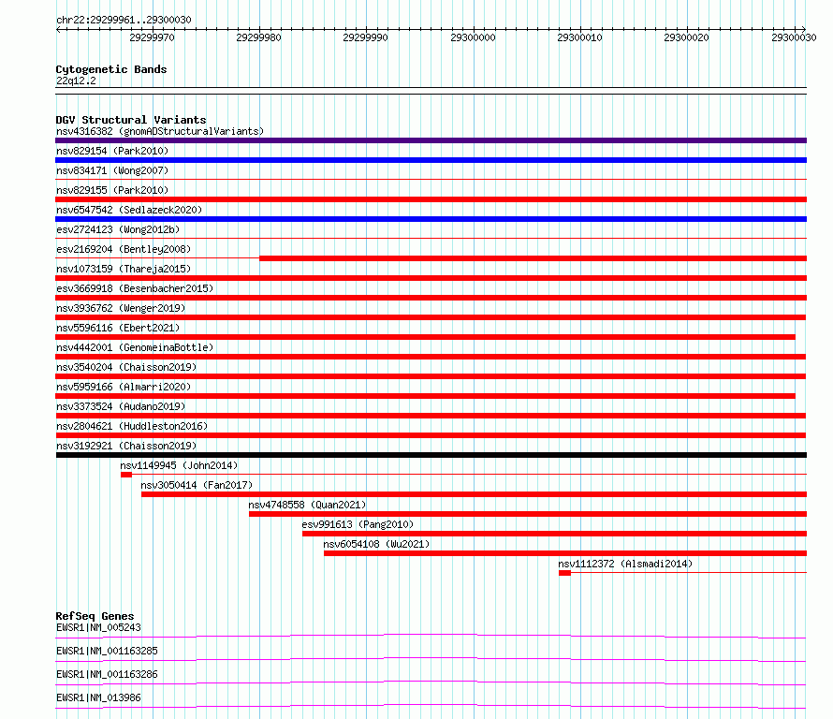The image size is (833, 719).
Task: Click the esv991613 (Pang2010) label
Action: tap(358, 524)
